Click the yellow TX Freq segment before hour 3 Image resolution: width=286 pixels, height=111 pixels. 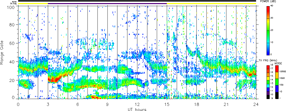(33, 4)
